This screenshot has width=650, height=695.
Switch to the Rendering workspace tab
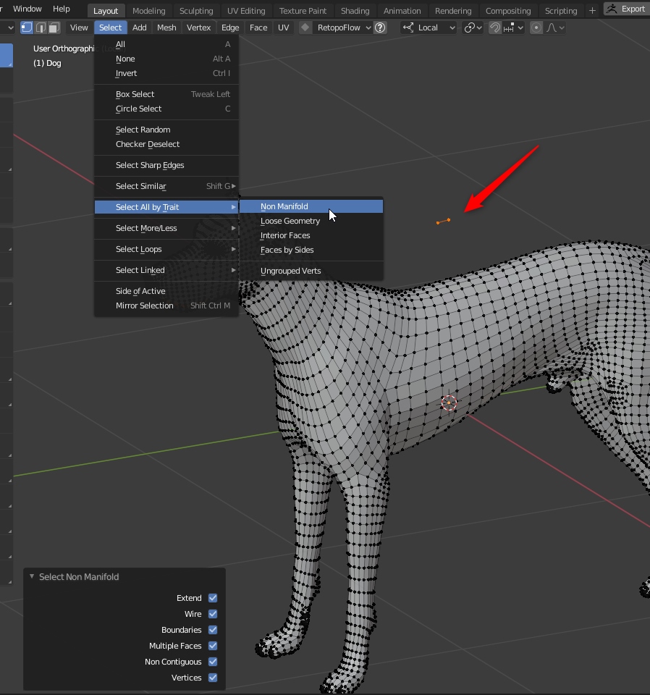453,11
